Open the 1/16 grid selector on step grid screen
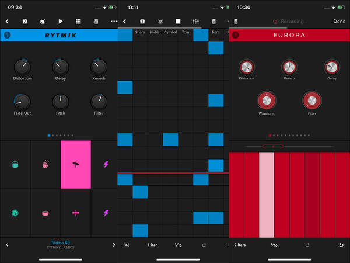The height and width of the screenshot is (263, 350). 178,245
